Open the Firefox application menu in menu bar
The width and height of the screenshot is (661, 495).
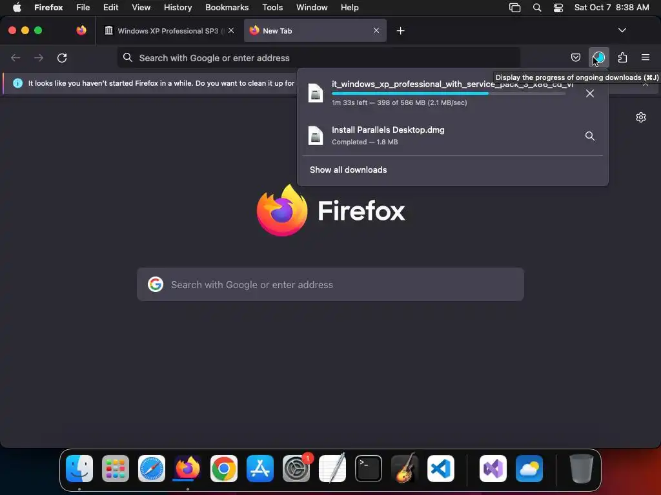pyautogui.click(x=48, y=7)
